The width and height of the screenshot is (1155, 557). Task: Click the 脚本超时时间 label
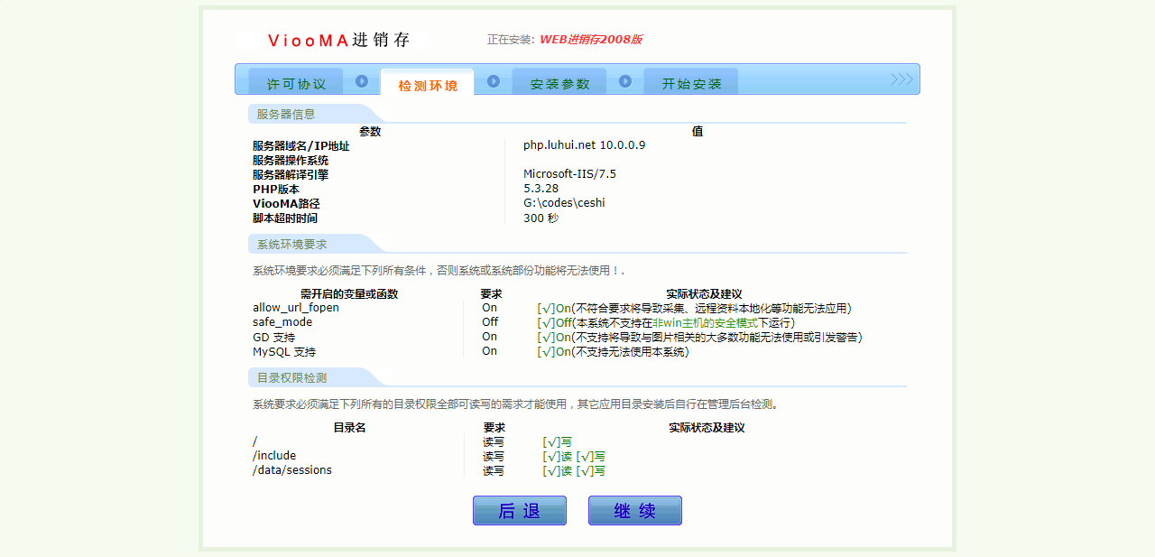285,218
